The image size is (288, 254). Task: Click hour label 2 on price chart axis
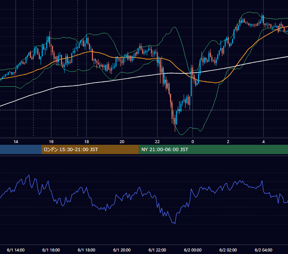(228, 142)
